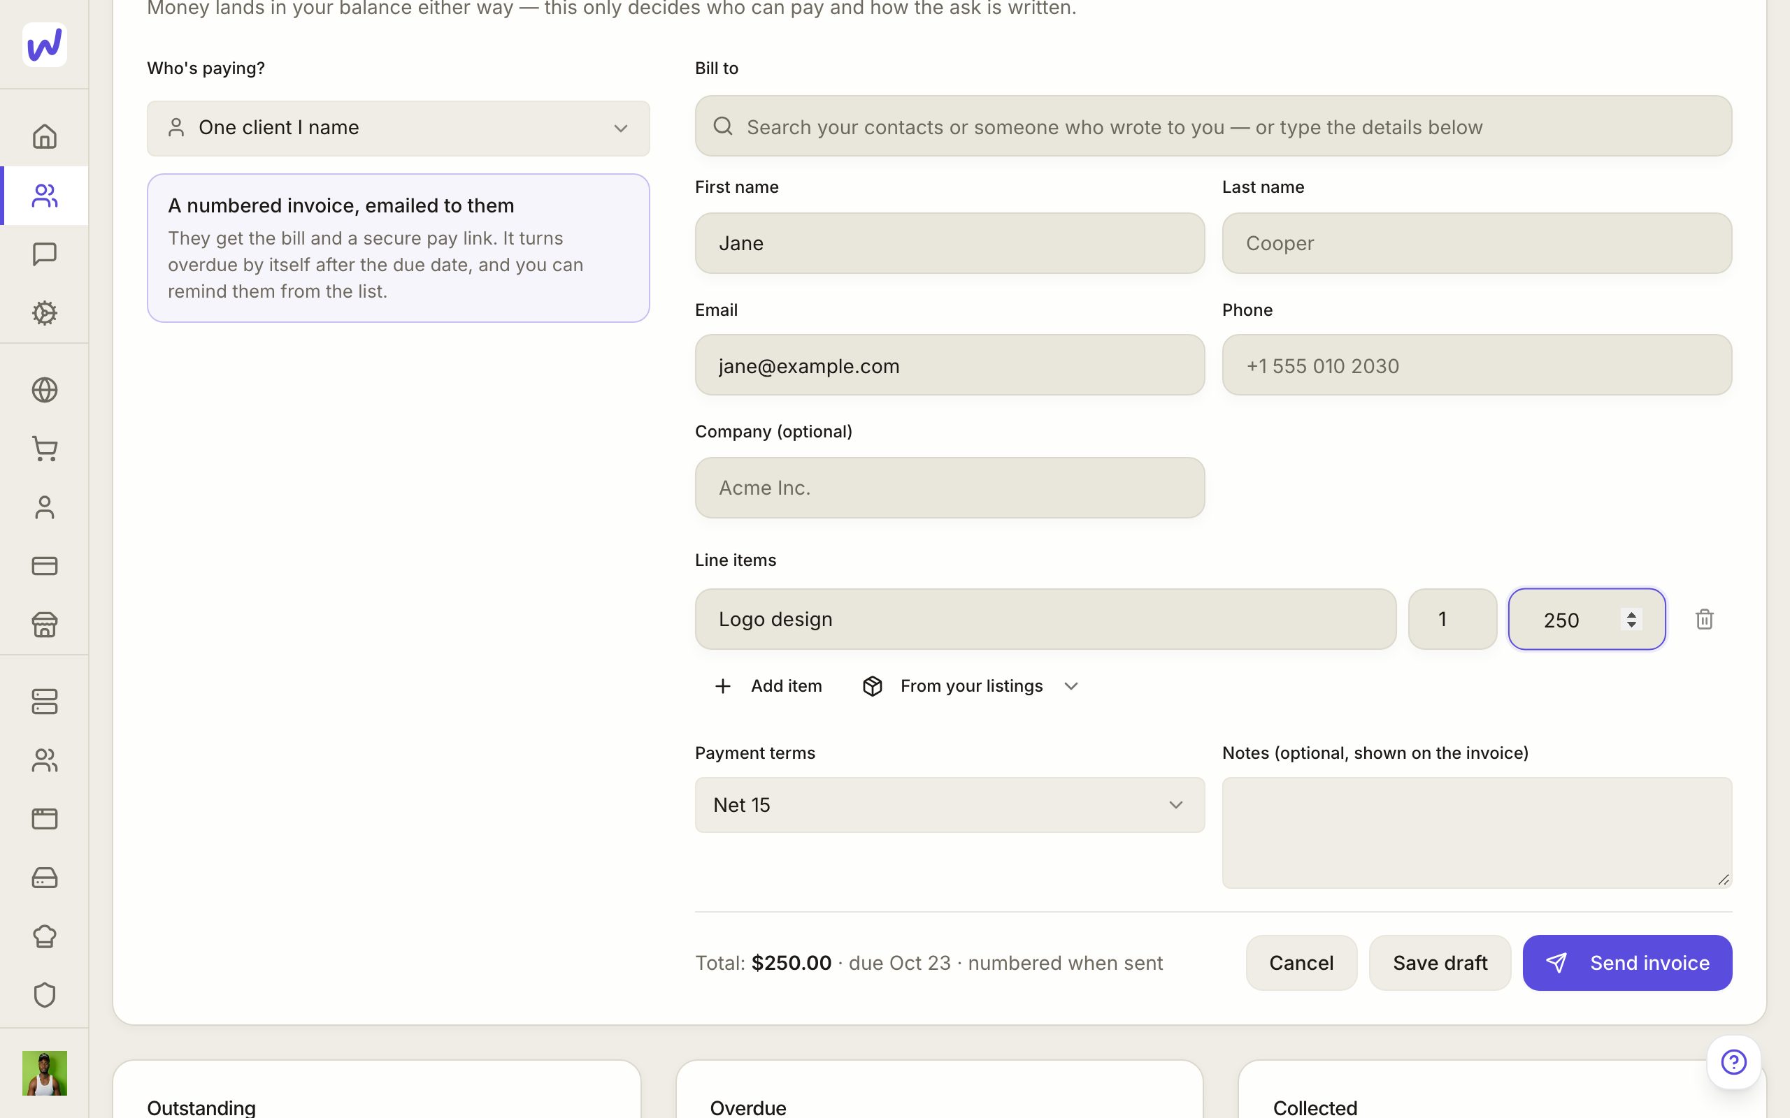This screenshot has height=1118, width=1790.
Task: Open the chat messages sidebar icon
Action: point(44,254)
